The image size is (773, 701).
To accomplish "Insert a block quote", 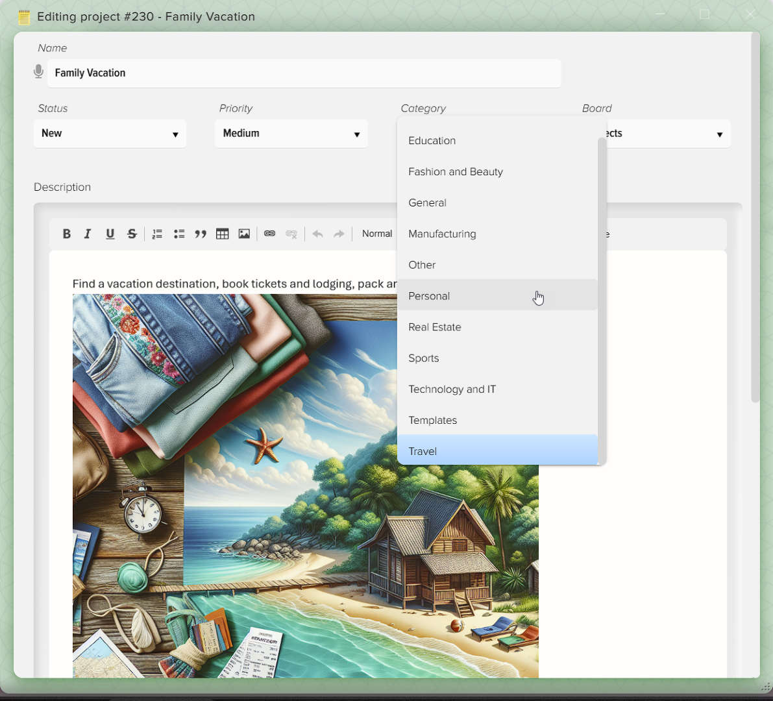I will (201, 234).
